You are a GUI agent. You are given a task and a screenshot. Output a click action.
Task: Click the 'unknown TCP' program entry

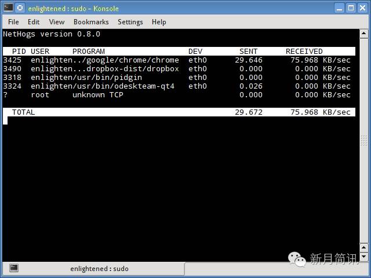click(x=98, y=95)
